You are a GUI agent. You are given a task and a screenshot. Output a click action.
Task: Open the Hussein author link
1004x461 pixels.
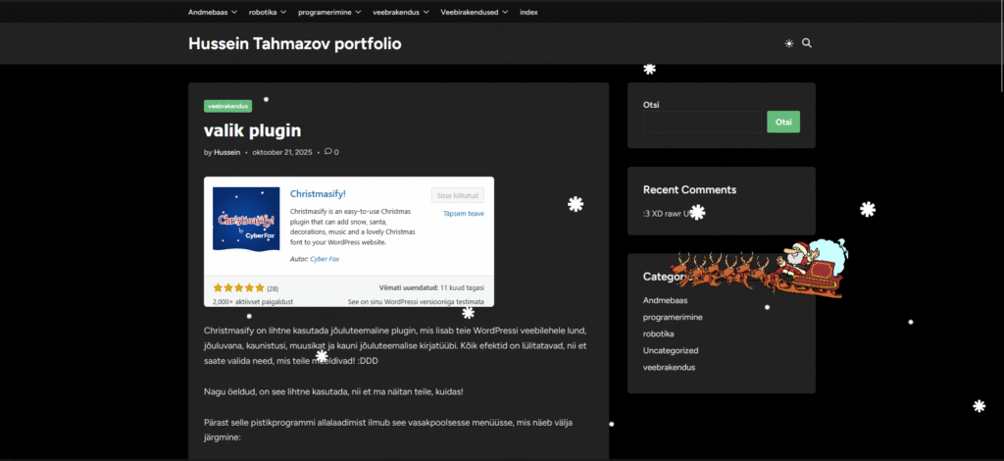point(226,152)
